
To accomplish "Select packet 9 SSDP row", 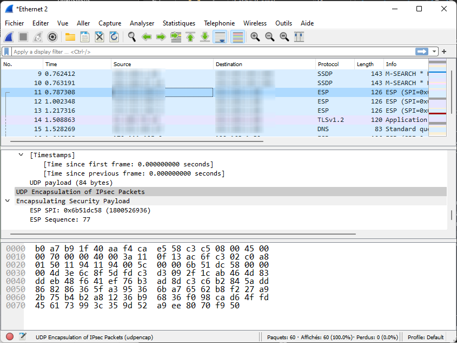I will [x=215, y=74].
